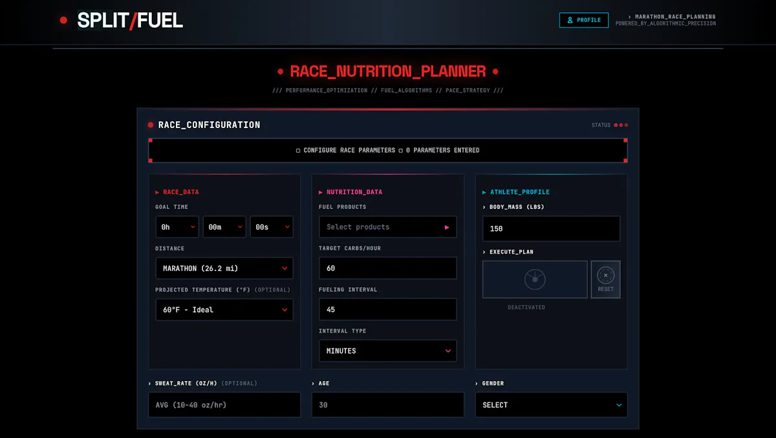Image resolution: width=776 pixels, height=438 pixels.
Task: Click the RACE_CONFIGURATION panel title
Action: (210, 125)
